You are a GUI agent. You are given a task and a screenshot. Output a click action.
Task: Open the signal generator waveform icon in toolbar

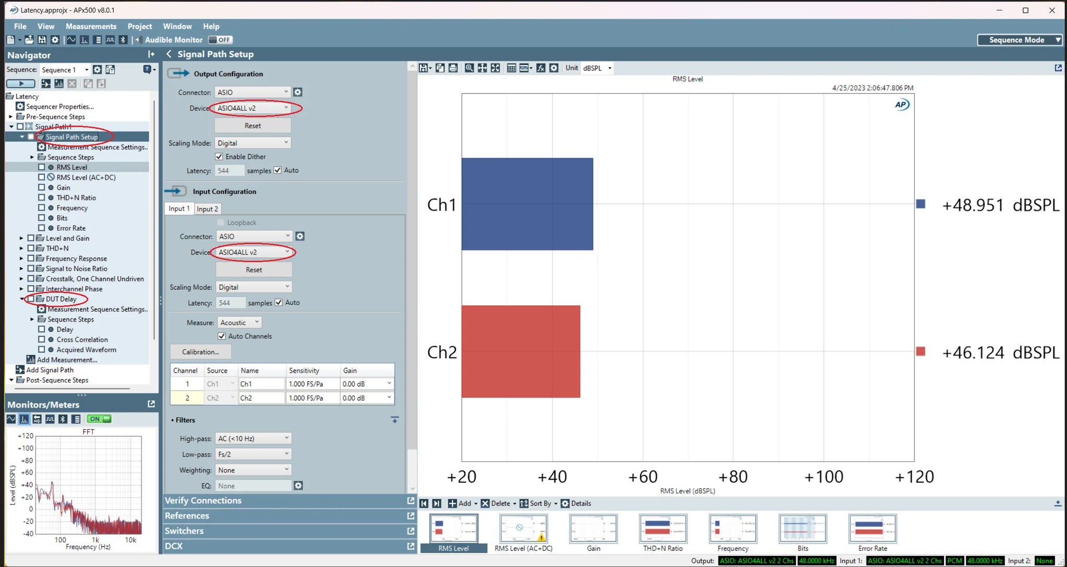71,40
